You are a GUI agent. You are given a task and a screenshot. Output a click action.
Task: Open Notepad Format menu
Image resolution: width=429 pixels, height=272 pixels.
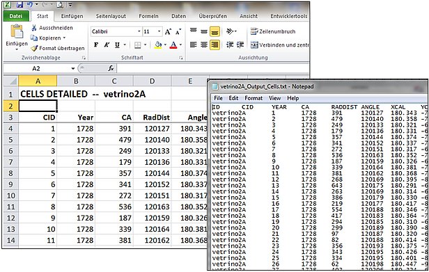tap(253, 98)
